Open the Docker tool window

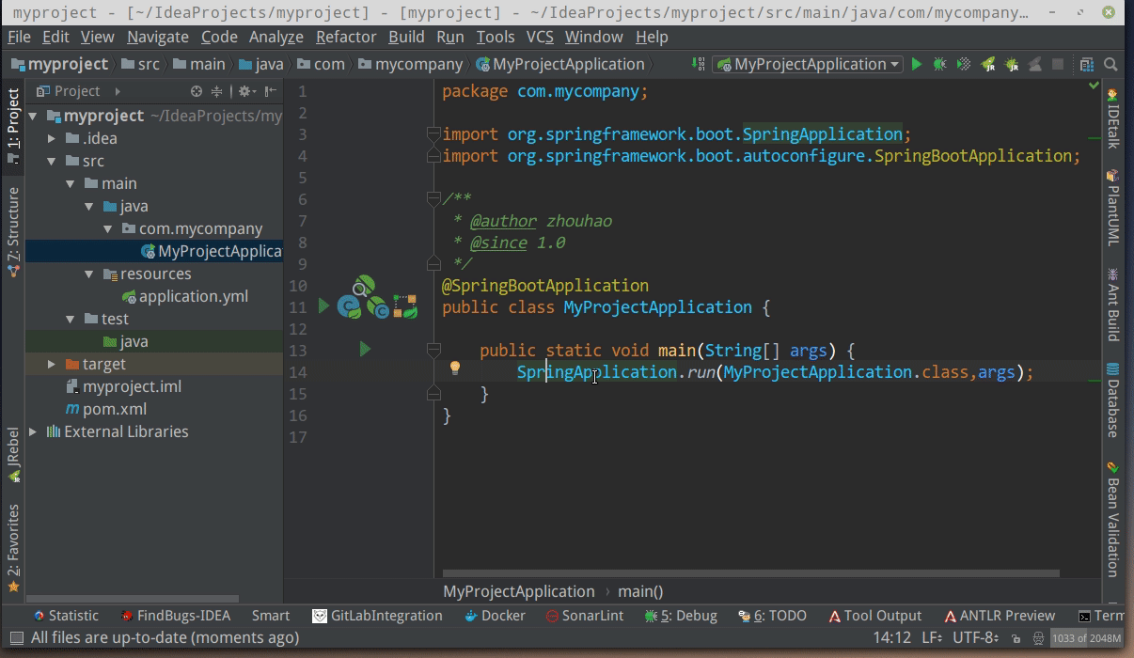coord(495,616)
